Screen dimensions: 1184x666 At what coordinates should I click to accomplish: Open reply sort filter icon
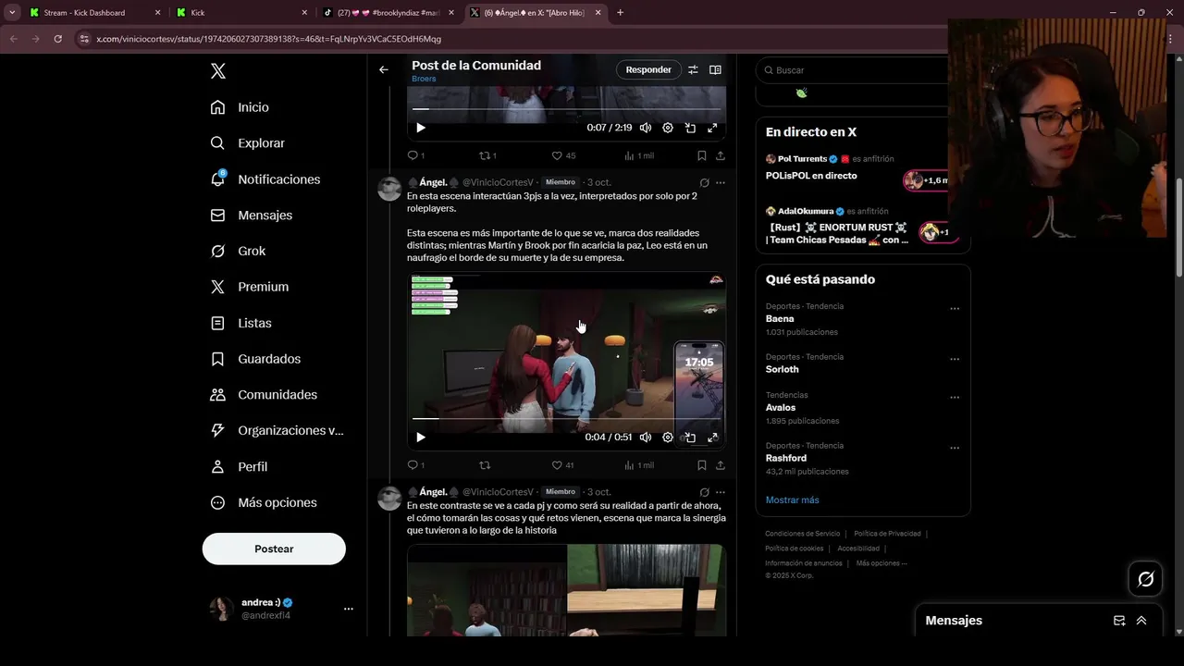tap(693, 69)
